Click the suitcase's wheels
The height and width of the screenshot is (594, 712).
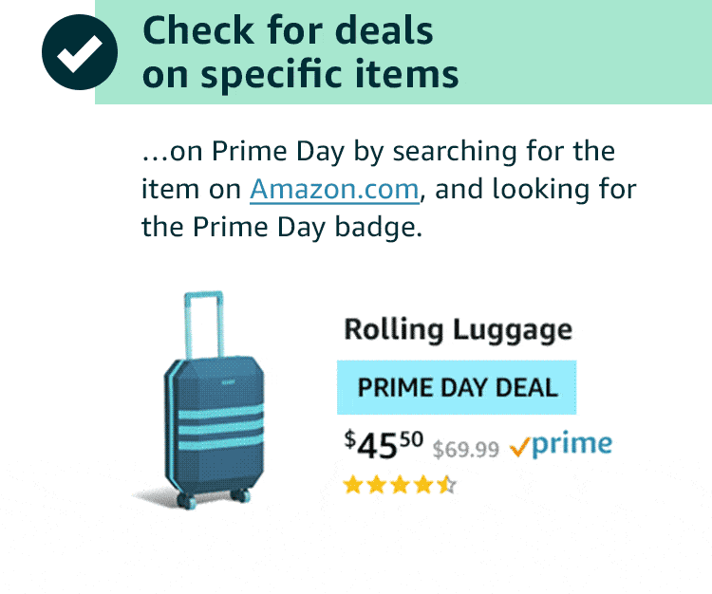(214, 498)
